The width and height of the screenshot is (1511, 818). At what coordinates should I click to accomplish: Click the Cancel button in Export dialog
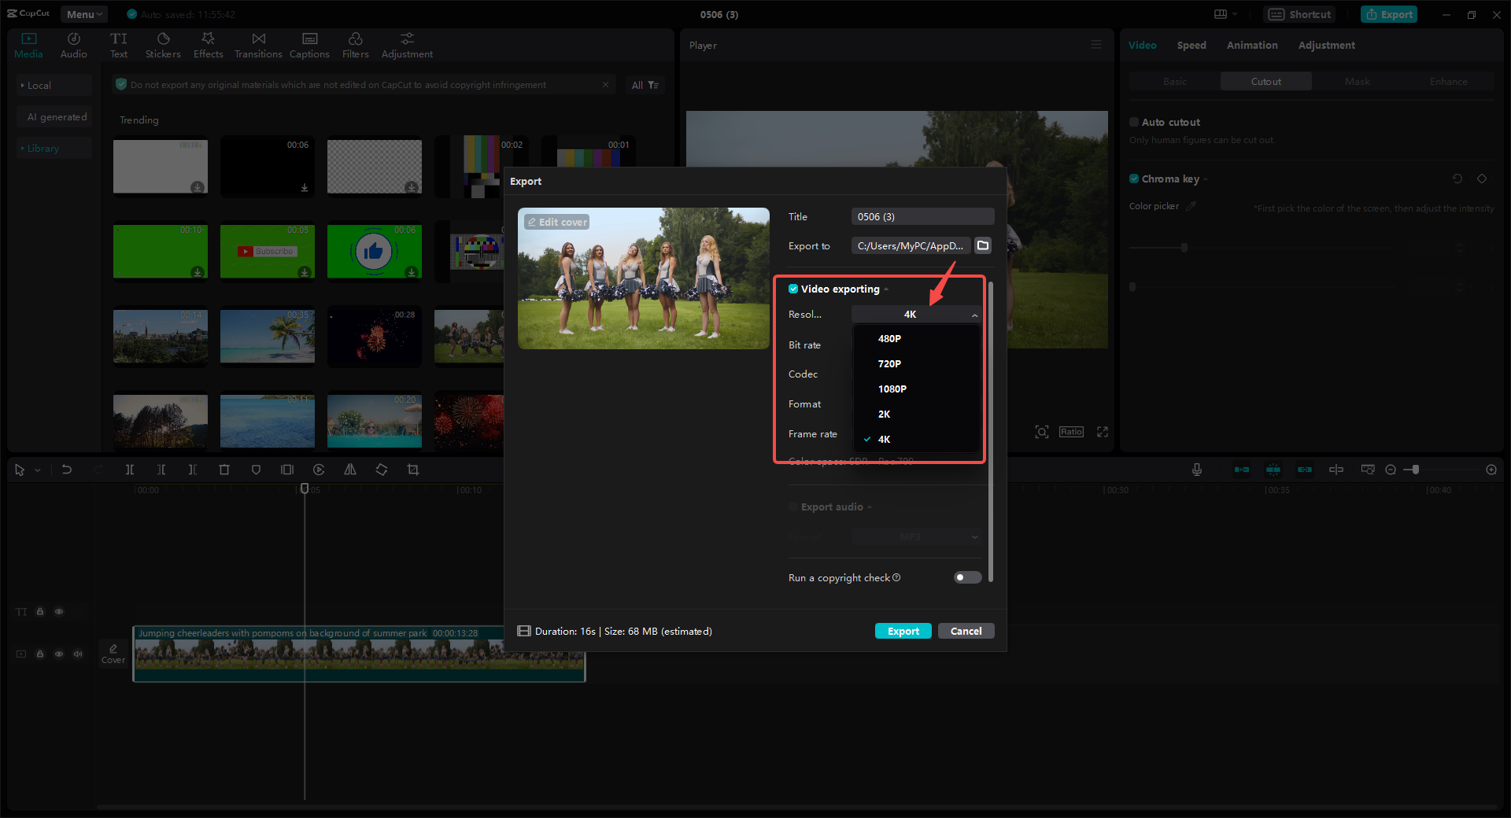(966, 631)
